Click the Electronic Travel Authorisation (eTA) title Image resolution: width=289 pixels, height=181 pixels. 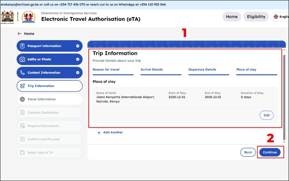(91, 19)
